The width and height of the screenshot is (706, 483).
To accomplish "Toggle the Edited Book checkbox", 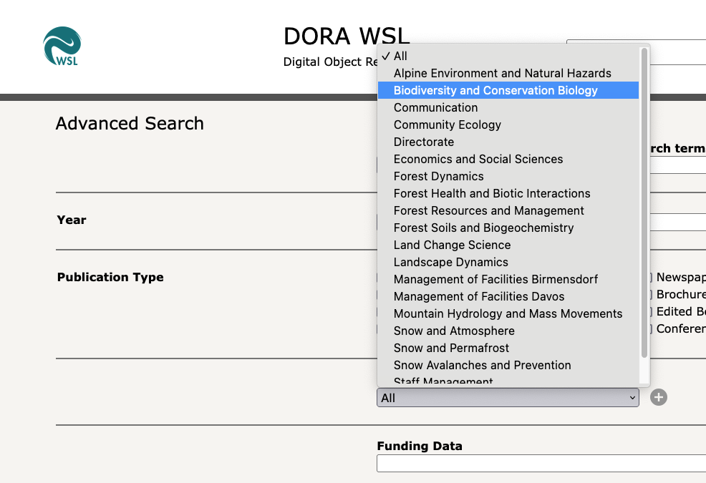I will pyautogui.click(x=650, y=311).
